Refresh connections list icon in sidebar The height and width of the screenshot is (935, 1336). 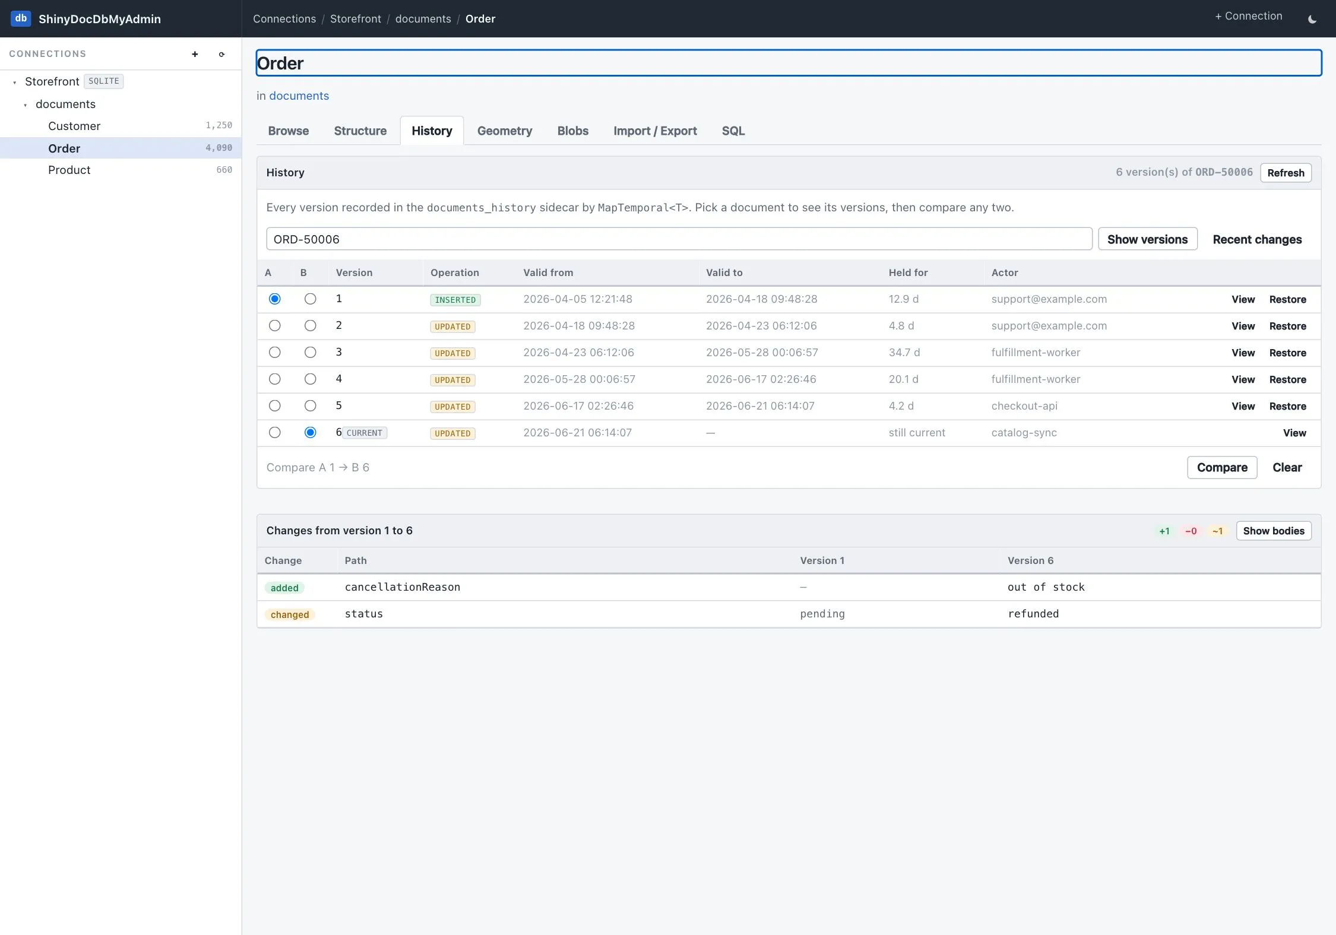221,54
